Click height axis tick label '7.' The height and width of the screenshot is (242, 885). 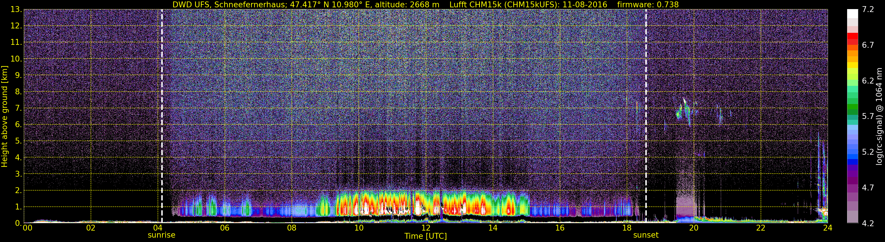18,108
